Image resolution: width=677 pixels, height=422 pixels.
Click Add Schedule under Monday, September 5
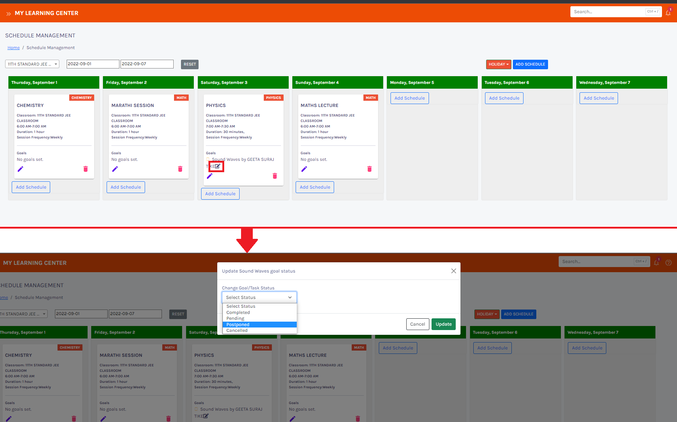410,98
